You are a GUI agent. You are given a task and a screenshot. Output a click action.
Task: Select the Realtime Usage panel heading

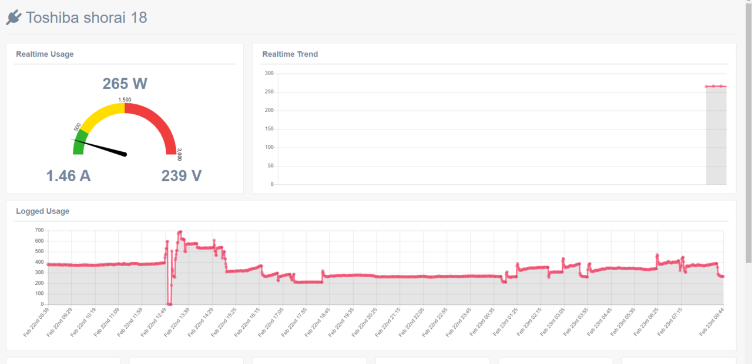(45, 54)
